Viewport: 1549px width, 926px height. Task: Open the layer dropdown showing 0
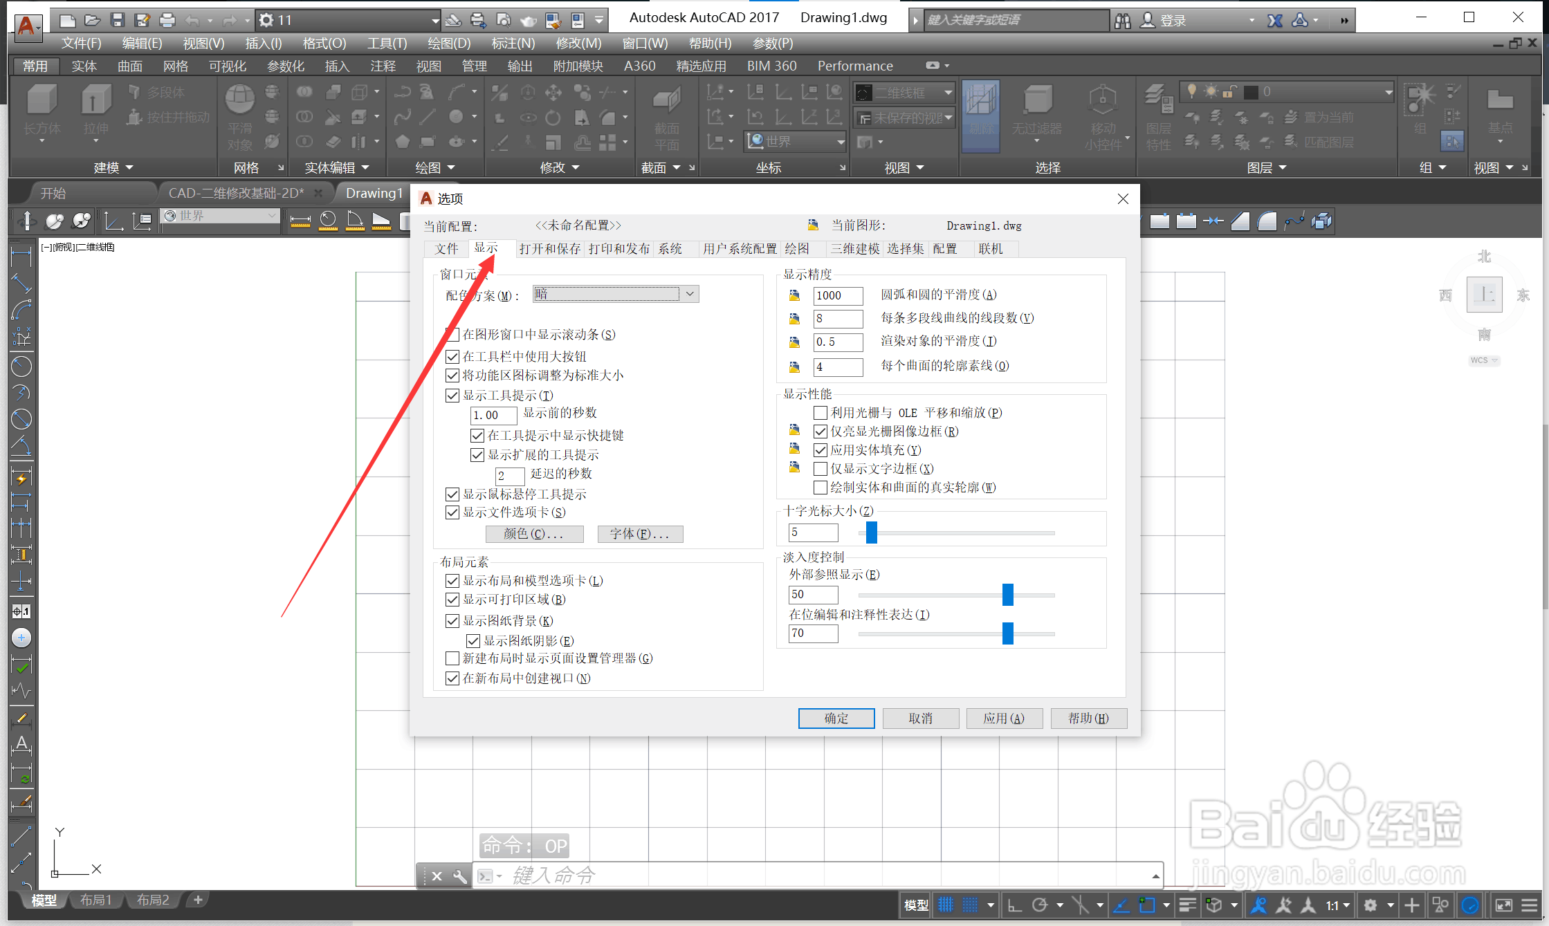(1287, 92)
